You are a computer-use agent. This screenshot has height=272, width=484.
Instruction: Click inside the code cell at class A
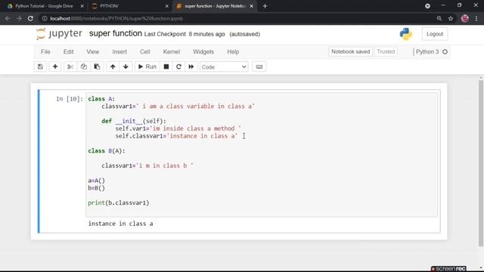point(101,99)
